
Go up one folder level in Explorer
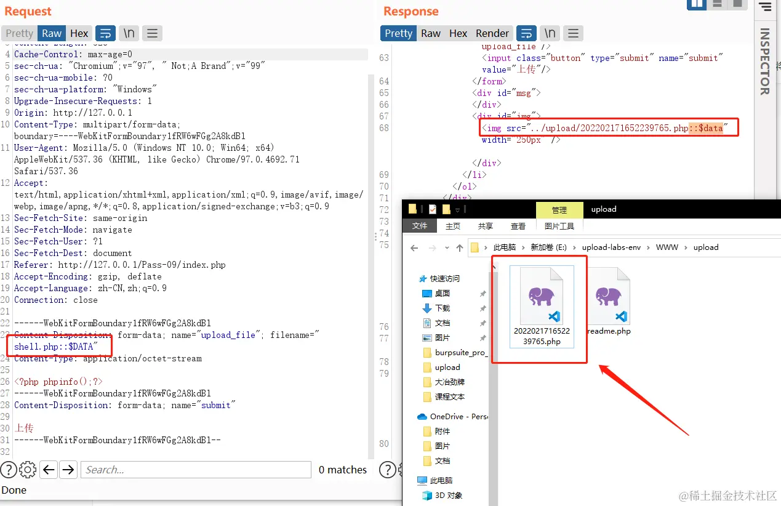pyautogui.click(x=459, y=247)
